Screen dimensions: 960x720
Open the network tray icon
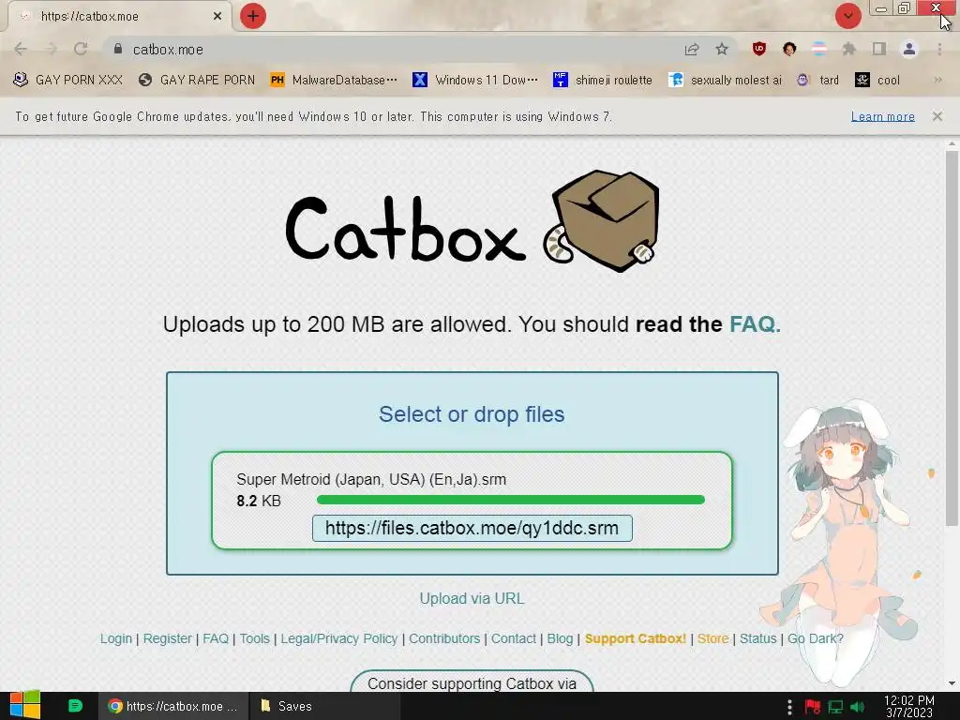coord(835,707)
